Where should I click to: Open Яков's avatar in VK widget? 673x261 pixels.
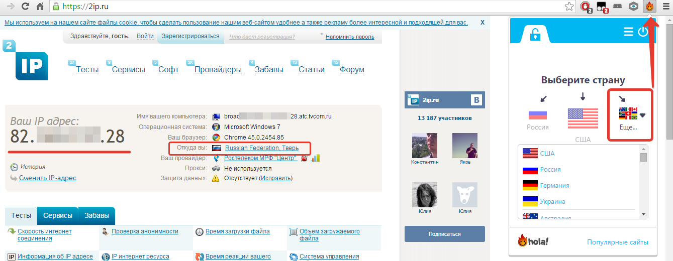pyautogui.click(x=465, y=146)
